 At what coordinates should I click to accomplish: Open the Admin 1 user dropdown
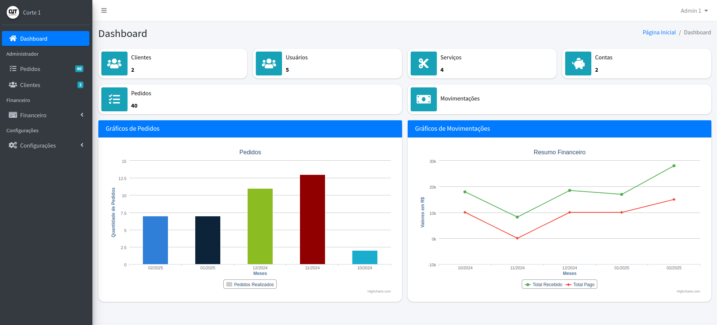tap(694, 11)
